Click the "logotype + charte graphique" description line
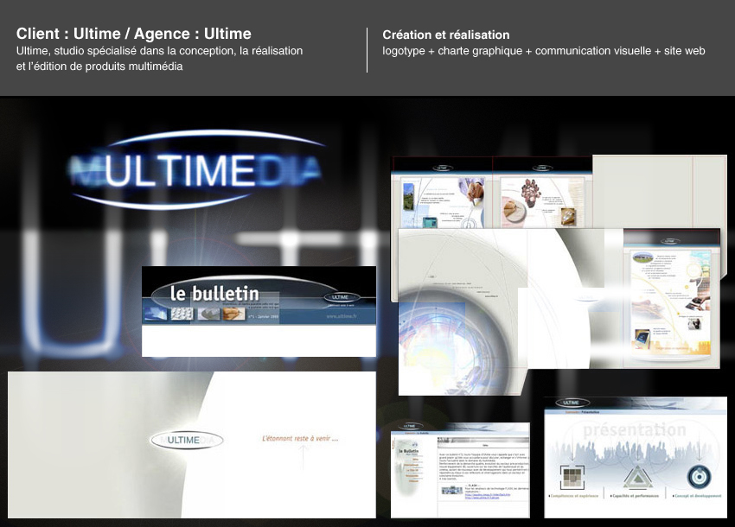 coord(544,51)
